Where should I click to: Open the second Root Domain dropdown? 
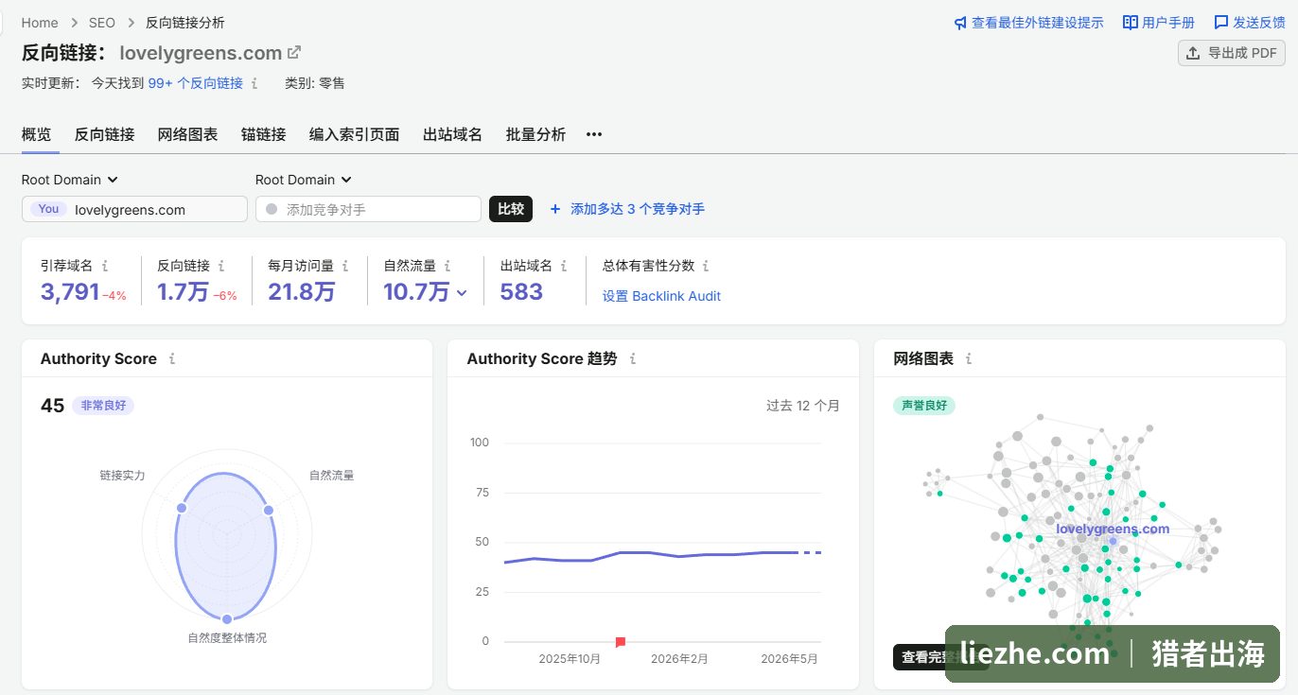click(x=304, y=180)
